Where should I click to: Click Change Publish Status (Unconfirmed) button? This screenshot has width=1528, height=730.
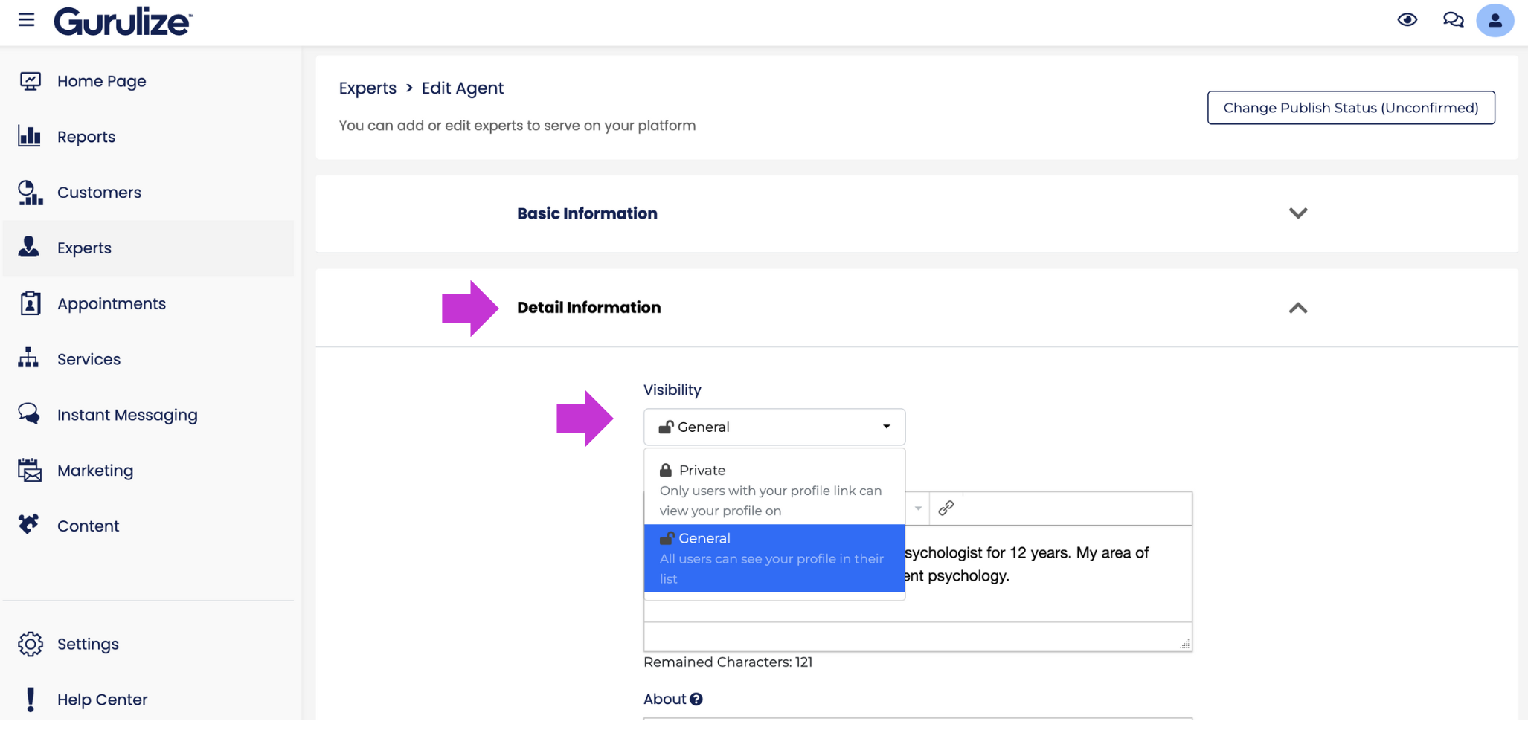pos(1351,108)
